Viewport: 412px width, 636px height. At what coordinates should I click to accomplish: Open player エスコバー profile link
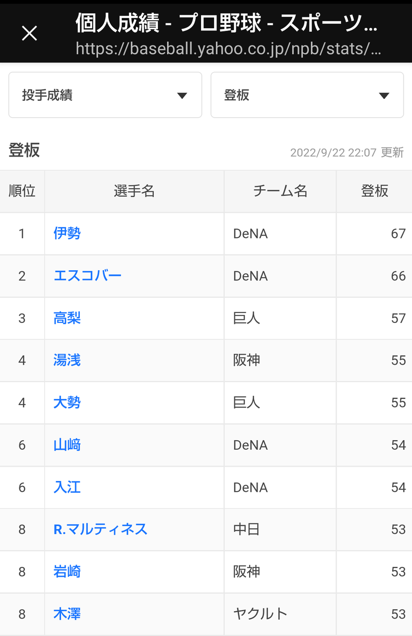coord(87,276)
